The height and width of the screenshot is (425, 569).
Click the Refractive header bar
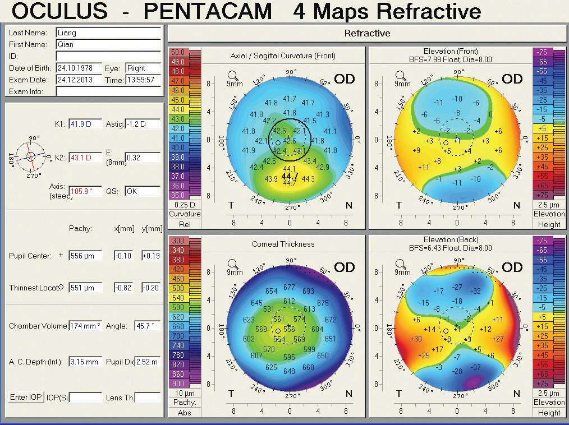(x=367, y=34)
